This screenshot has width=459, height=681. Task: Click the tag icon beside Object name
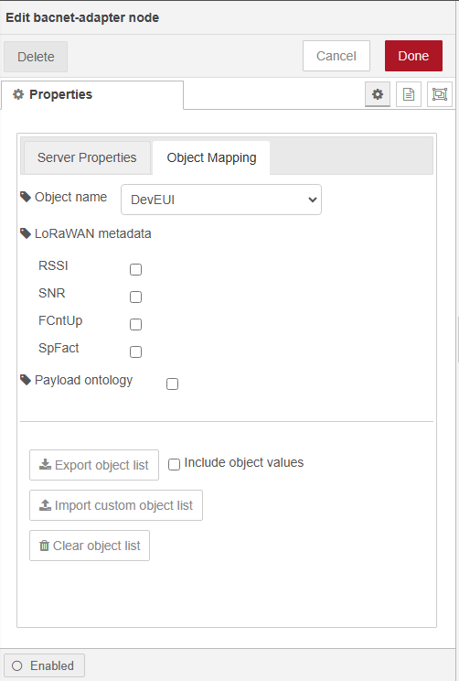pyautogui.click(x=26, y=197)
